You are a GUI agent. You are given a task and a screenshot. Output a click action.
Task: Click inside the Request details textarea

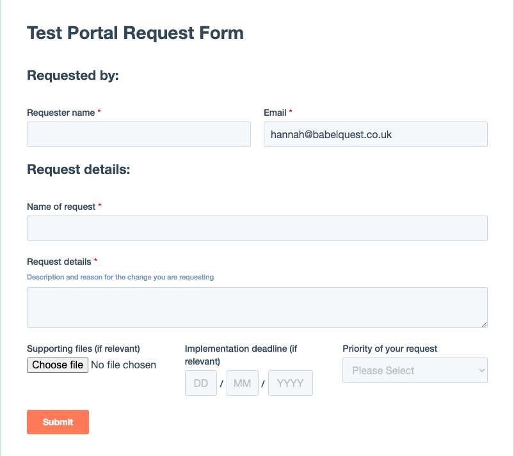click(x=257, y=307)
